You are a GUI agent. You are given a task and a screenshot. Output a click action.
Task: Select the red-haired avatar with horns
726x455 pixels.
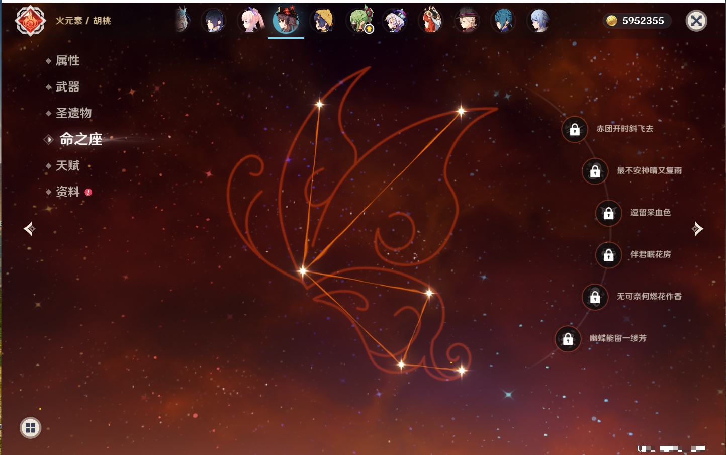point(431,21)
